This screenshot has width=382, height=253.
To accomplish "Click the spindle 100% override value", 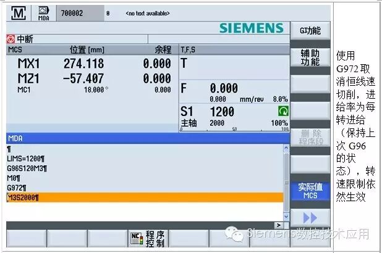I will (279, 123).
